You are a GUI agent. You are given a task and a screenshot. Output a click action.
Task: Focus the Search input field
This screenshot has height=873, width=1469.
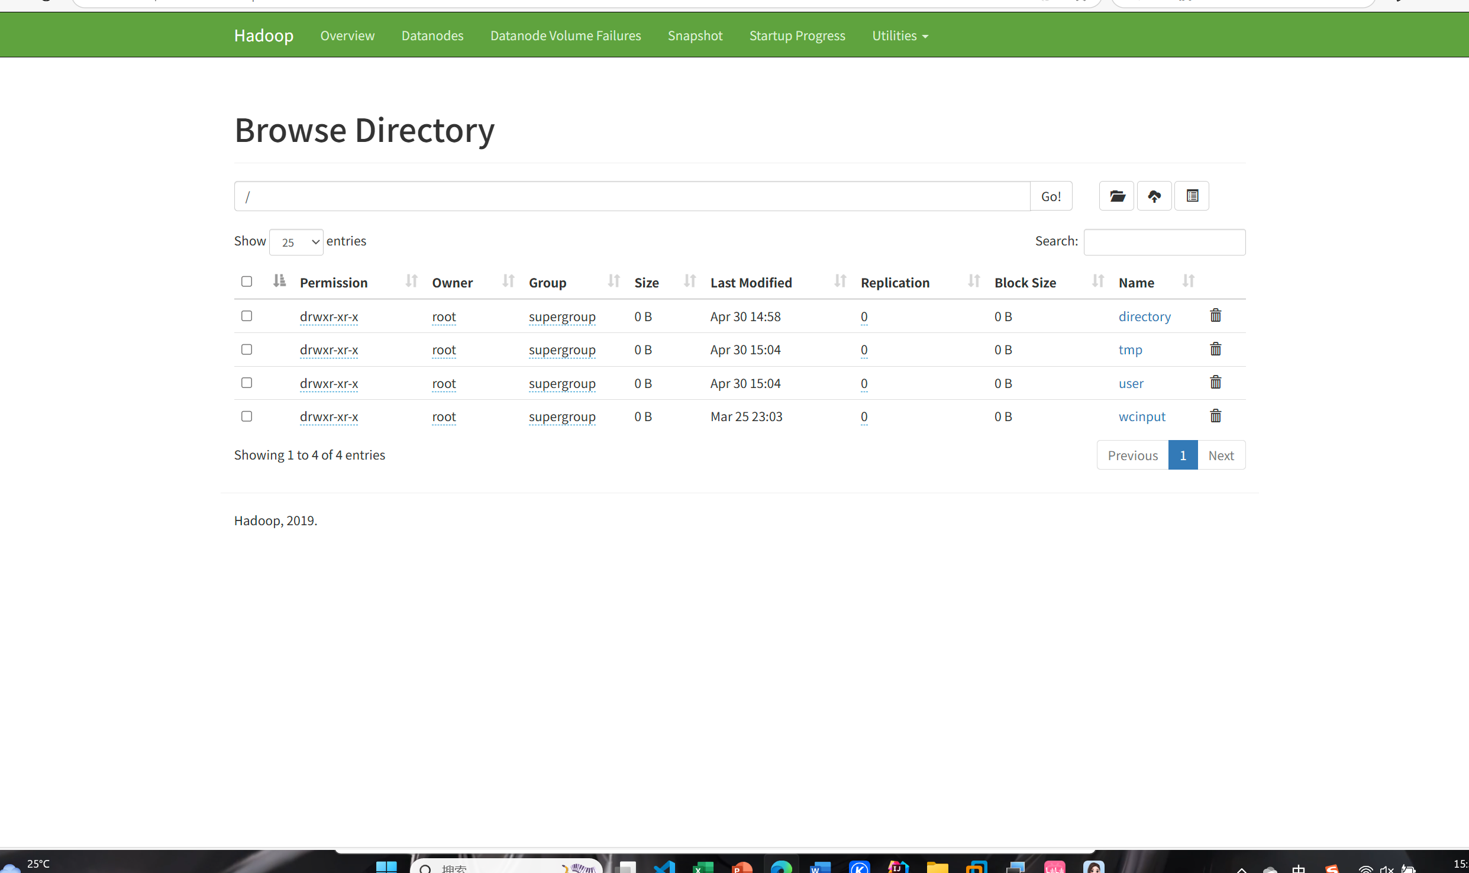1164,242
